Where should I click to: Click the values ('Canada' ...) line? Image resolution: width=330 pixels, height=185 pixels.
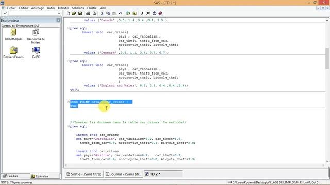[x=126, y=20]
